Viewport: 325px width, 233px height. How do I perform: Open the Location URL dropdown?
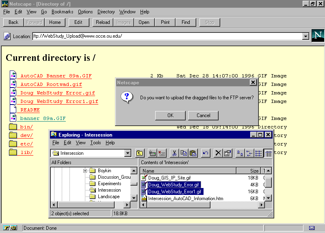[305, 36]
